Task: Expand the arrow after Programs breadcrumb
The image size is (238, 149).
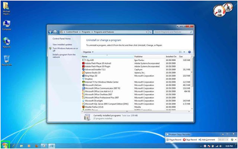Action: [x=92, y=32]
